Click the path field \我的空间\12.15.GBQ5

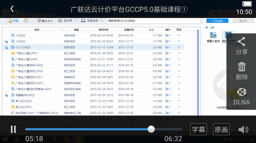[x=154, y=21]
